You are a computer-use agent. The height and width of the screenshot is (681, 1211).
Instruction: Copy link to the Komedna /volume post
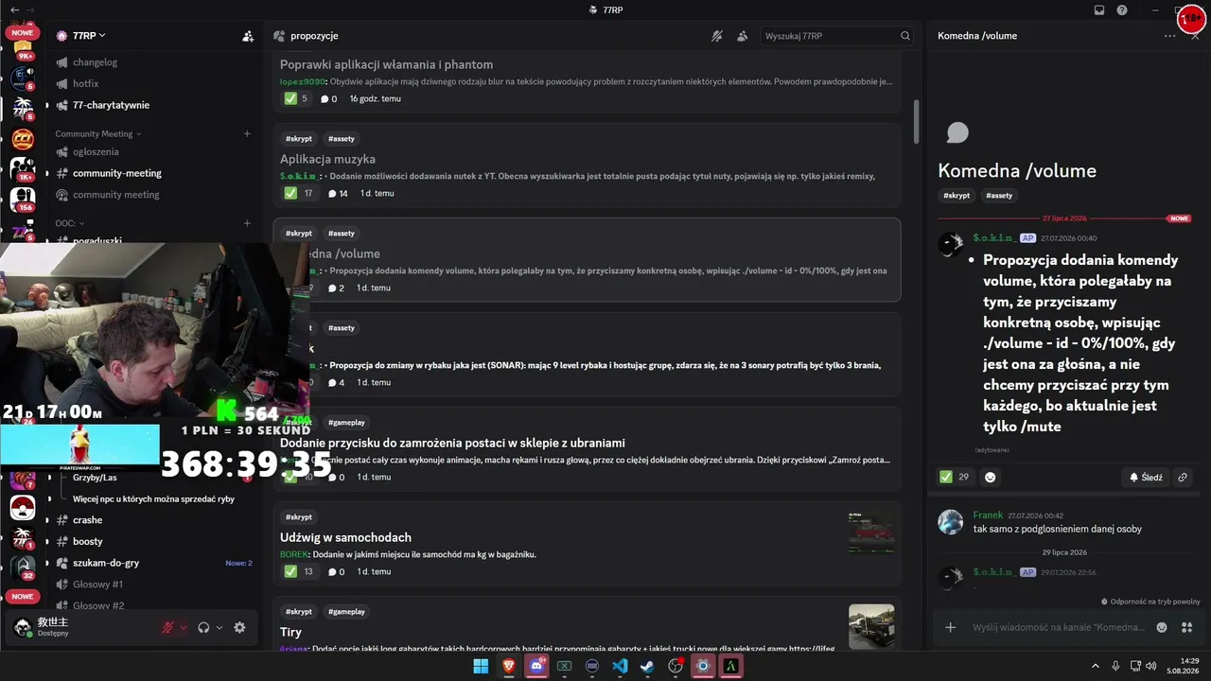tap(1183, 478)
